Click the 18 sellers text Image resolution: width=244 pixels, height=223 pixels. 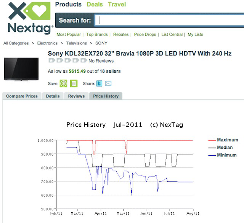tap(110, 71)
